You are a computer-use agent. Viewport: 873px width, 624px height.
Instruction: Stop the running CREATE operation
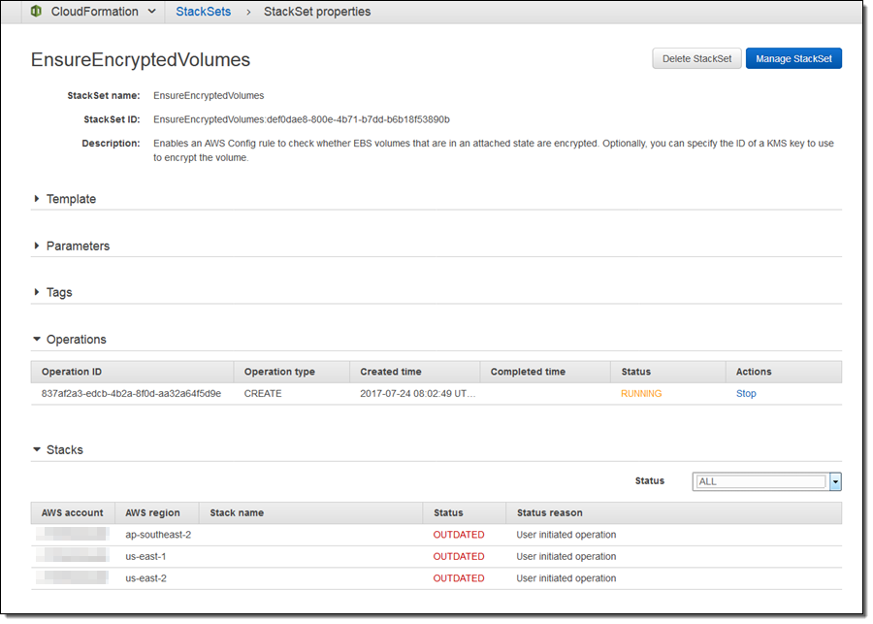(x=746, y=394)
